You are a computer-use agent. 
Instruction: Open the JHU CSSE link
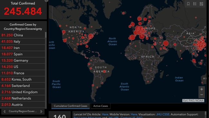coord(163,114)
